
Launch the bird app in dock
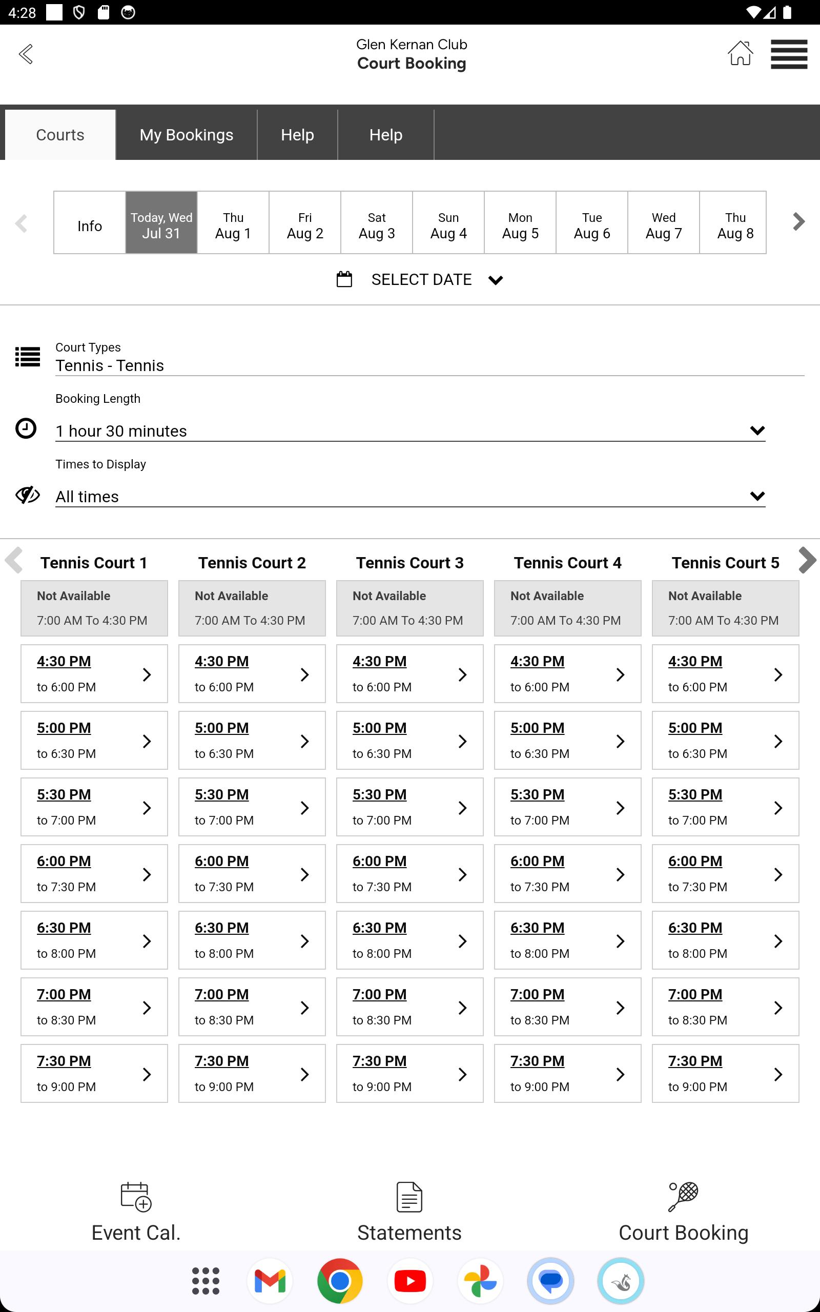[x=621, y=1281]
